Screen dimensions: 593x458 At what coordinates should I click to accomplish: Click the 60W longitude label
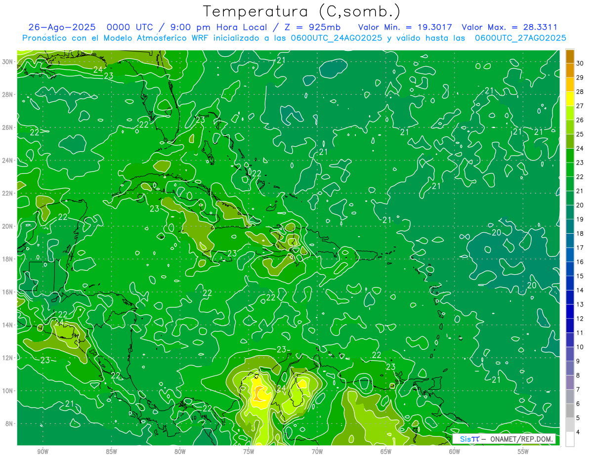click(x=455, y=452)
